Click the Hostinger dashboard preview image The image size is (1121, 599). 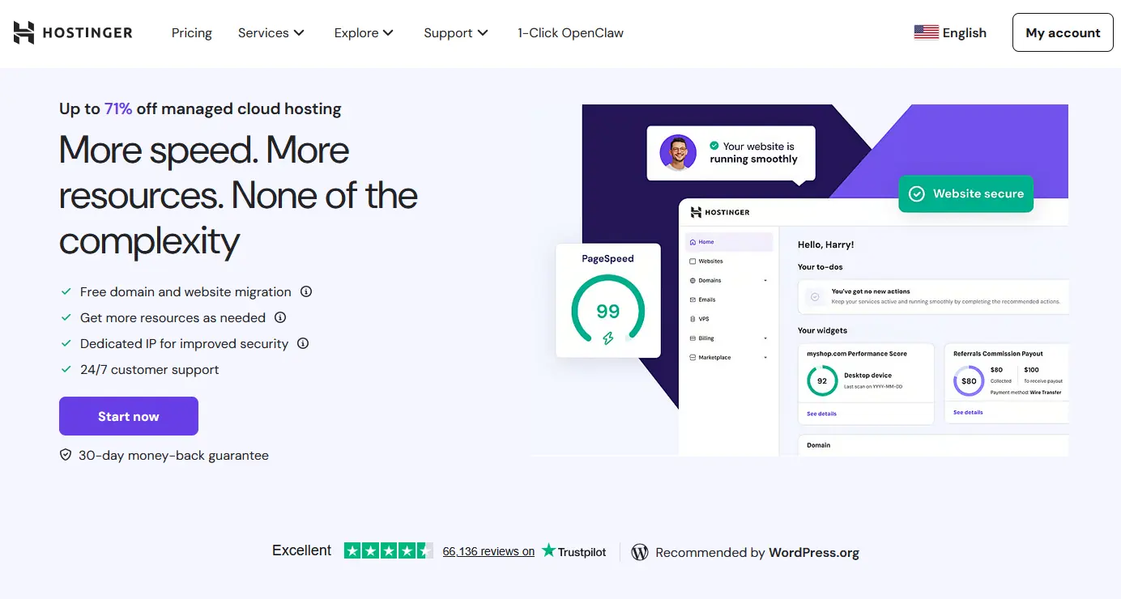875,324
